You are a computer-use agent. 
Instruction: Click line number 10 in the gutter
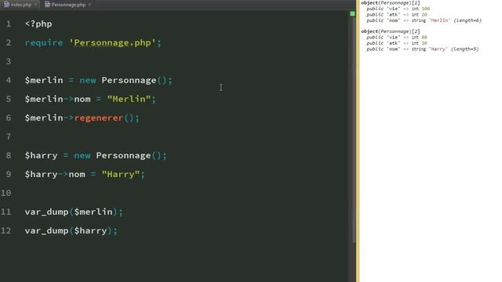[x=5, y=193]
